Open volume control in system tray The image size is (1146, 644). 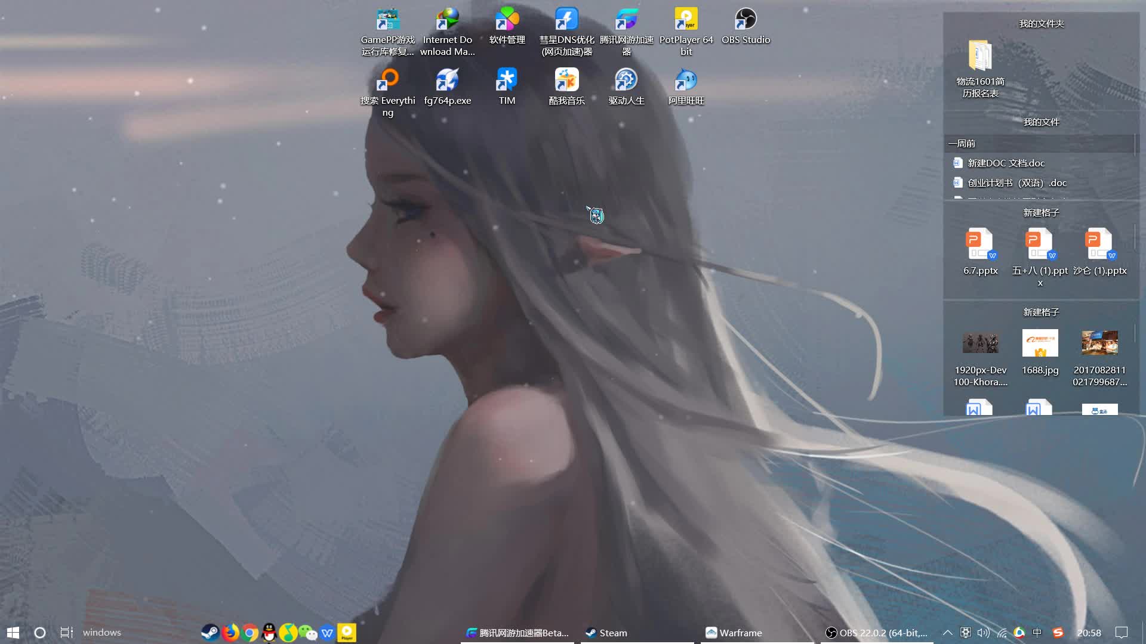983,632
